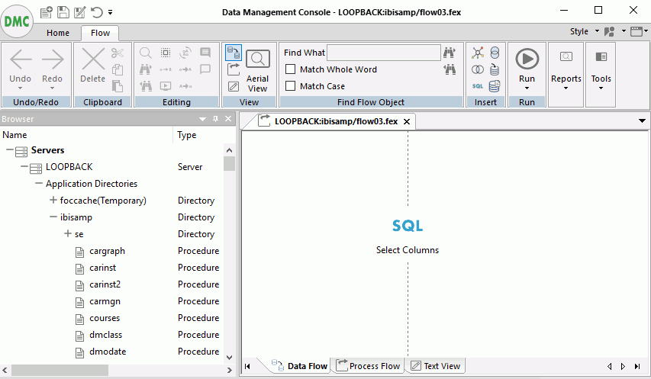Click the help icon next to Style
The height and width of the screenshot is (379, 651).
click(610, 31)
